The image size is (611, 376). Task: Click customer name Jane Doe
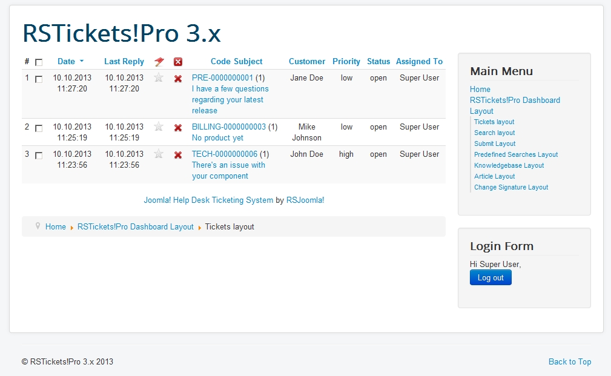coord(306,78)
